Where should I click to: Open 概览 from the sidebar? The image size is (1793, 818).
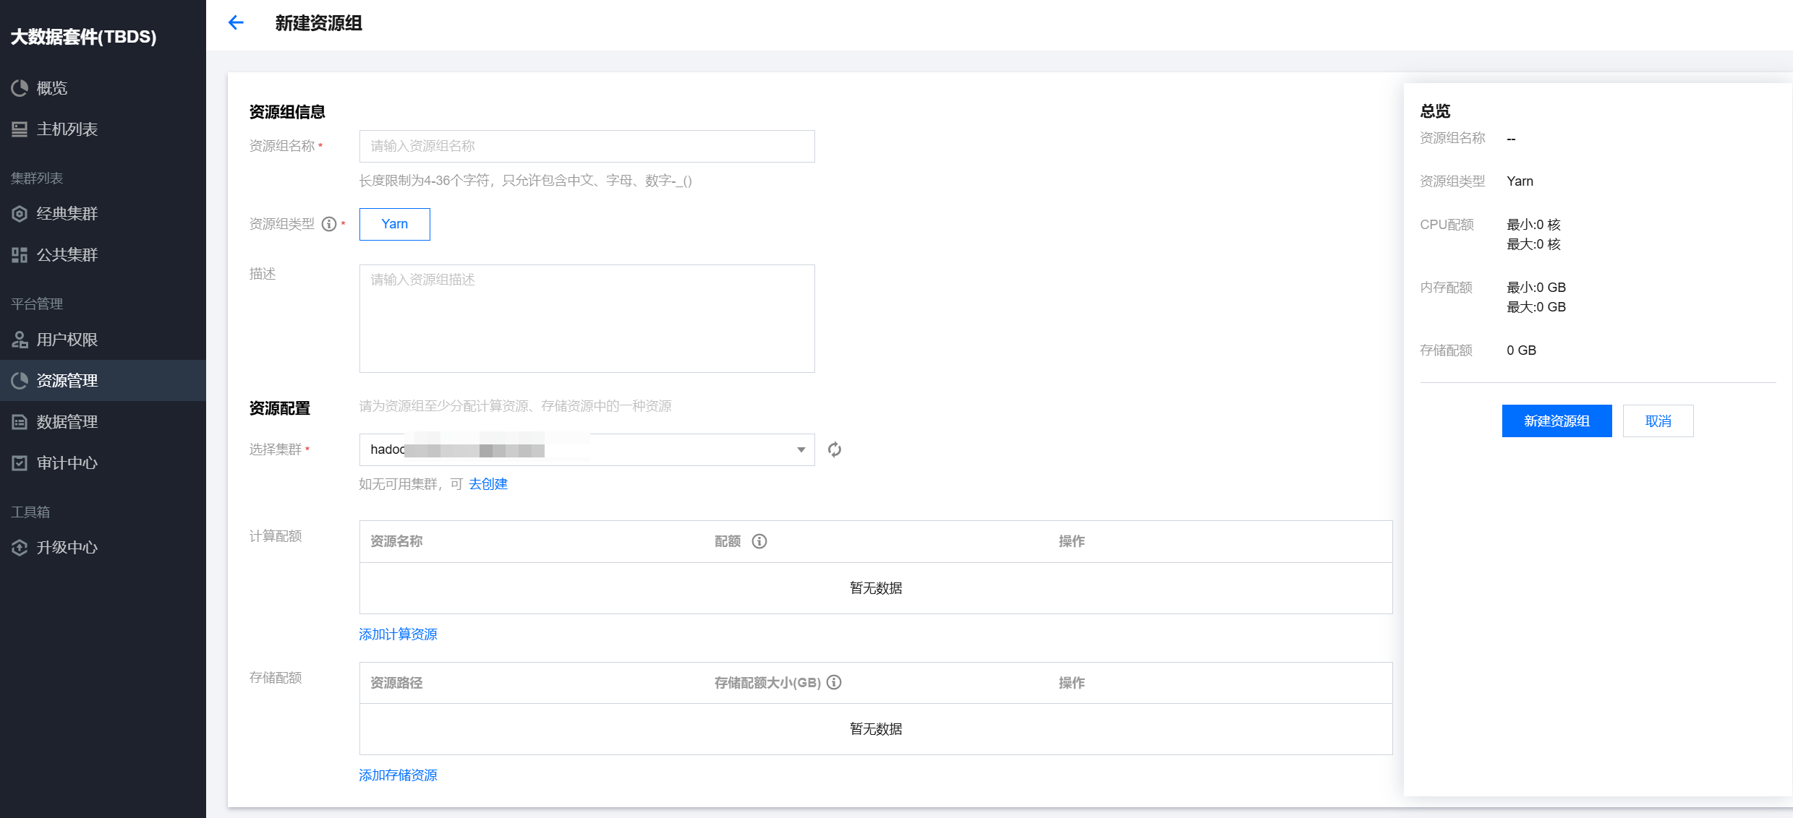51,88
